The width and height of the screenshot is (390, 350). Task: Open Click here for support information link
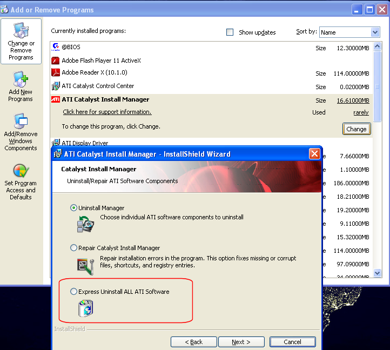107,112
